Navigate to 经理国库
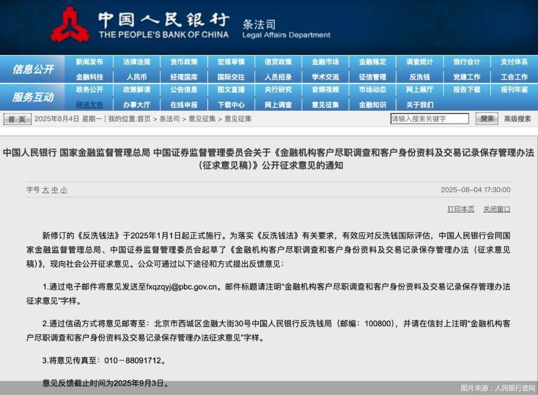Image resolution: width=538 pixels, height=395 pixels. click(184, 77)
